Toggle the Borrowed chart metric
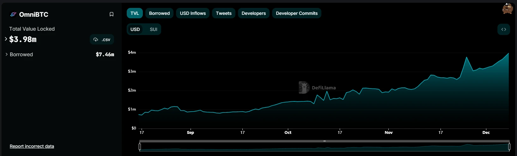The image size is (517, 156). click(159, 13)
